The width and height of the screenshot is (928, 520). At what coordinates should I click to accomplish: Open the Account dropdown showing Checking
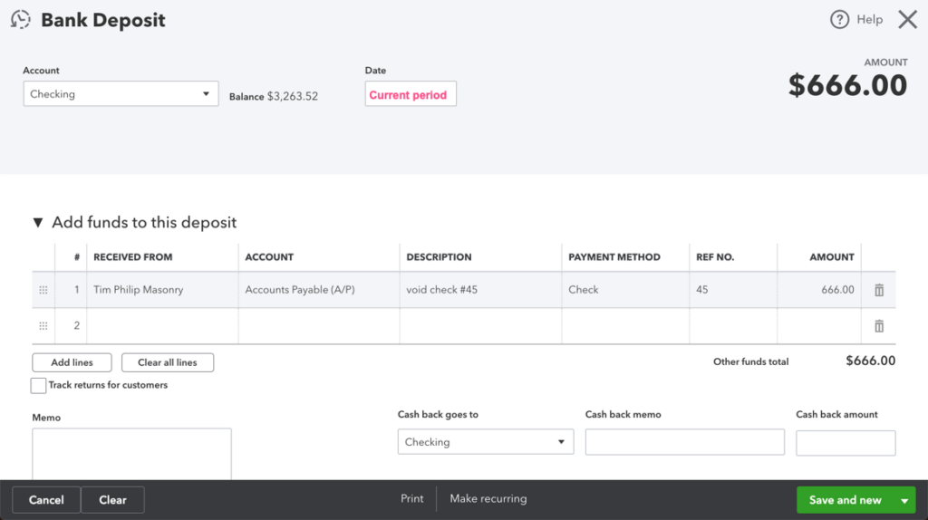[121, 94]
